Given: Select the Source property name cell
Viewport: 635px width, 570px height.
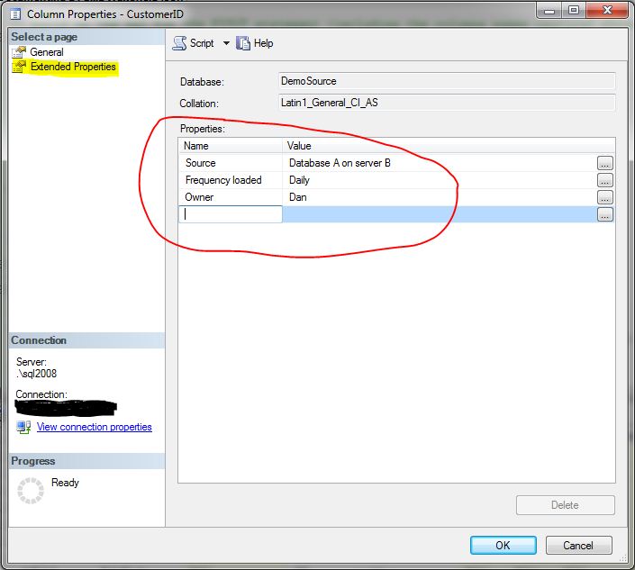Looking at the screenshot, I should pyautogui.click(x=231, y=163).
